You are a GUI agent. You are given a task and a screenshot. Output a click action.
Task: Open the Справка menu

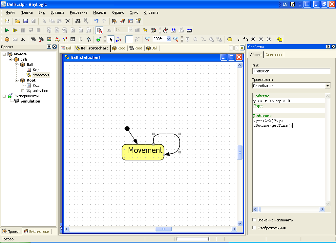point(151,13)
